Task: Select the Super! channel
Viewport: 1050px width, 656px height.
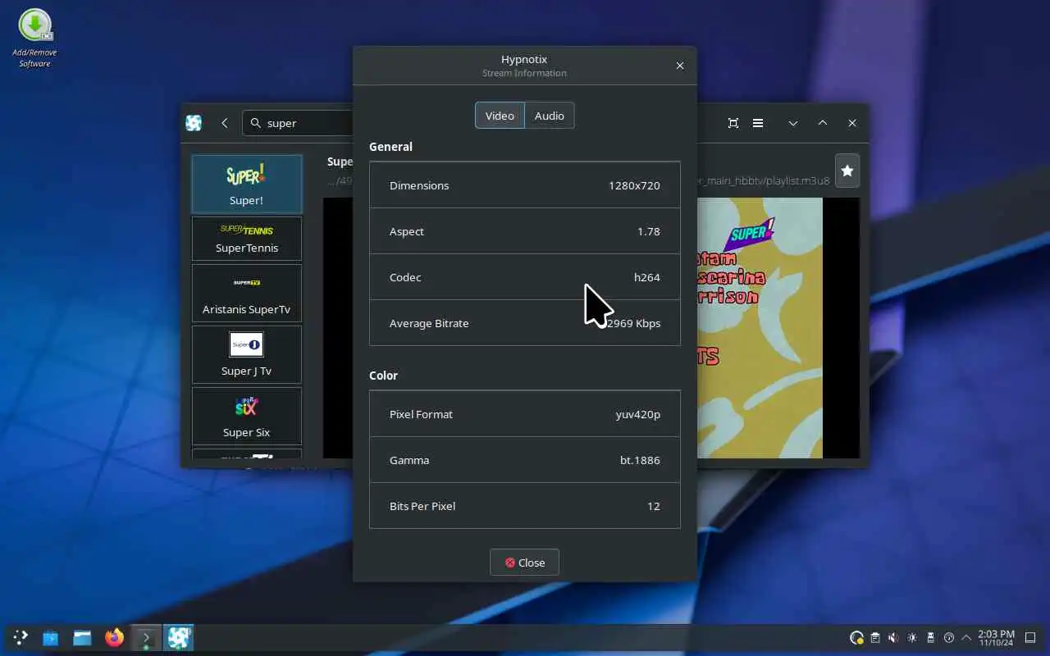Action: pyautogui.click(x=247, y=184)
